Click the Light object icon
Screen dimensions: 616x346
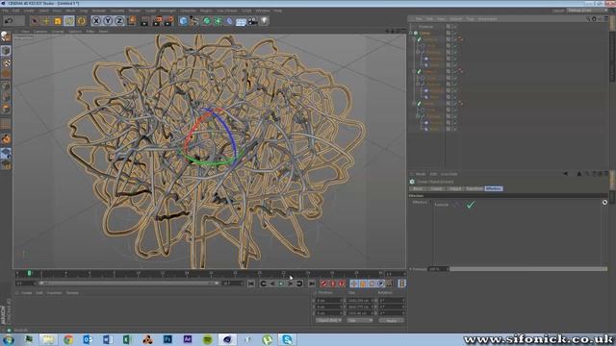265,21
